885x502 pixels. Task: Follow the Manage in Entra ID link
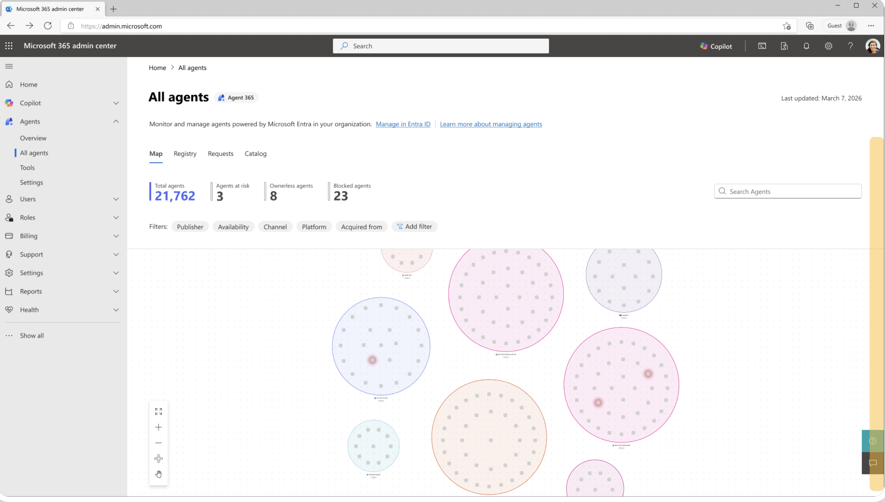[x=403, y=124]
